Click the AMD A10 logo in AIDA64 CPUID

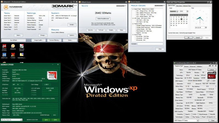52,75
